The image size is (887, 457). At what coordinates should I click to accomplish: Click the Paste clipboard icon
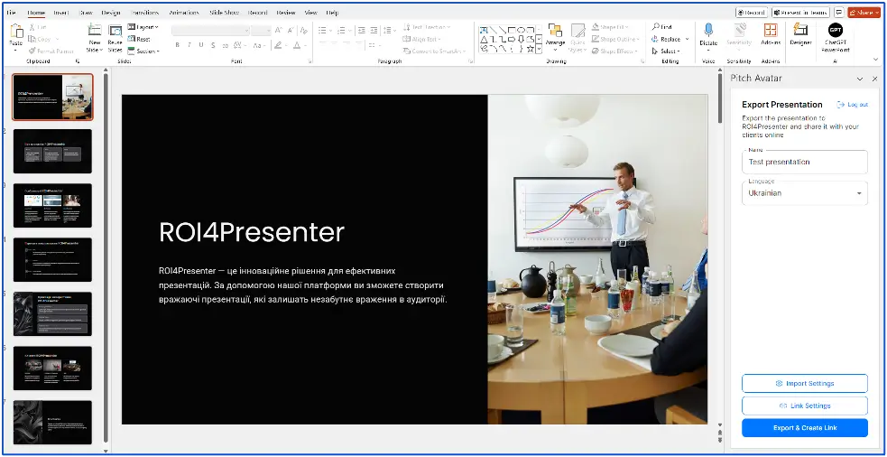[x=16, y=32]
